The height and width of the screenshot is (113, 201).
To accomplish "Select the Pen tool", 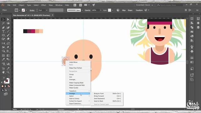I will coord(3,27).
